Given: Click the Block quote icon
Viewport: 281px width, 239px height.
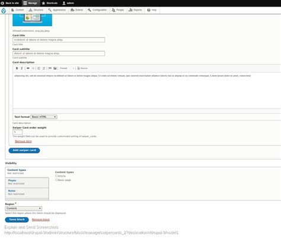Looking at the screenshot, I should tap(50, 68).
